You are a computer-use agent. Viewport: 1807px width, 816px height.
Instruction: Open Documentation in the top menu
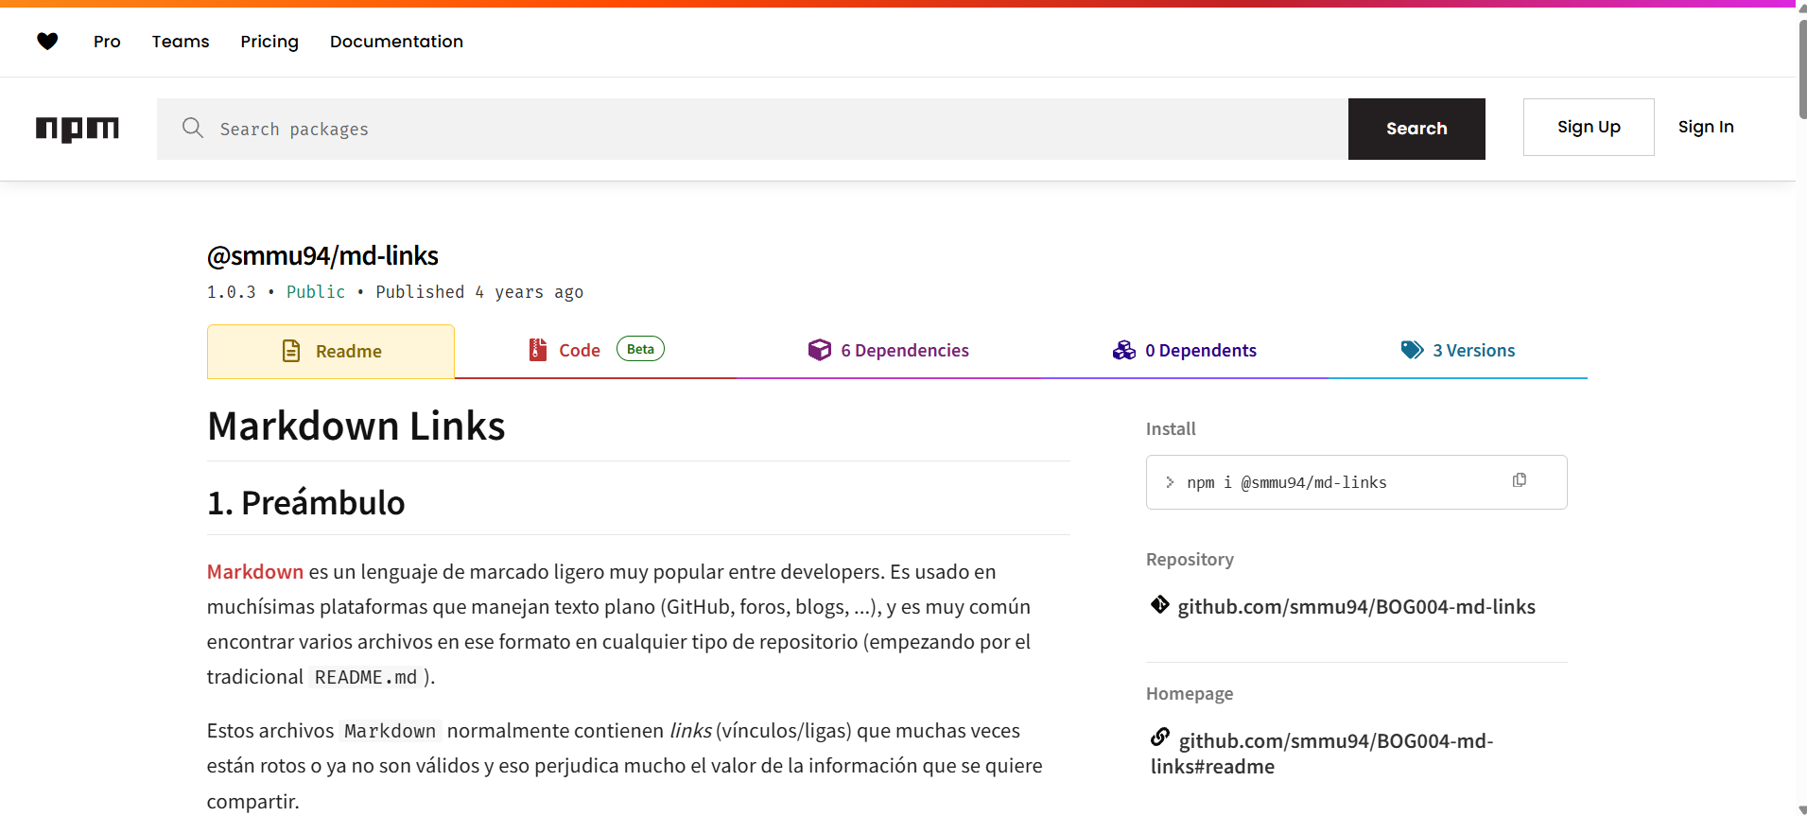point(396,42)
